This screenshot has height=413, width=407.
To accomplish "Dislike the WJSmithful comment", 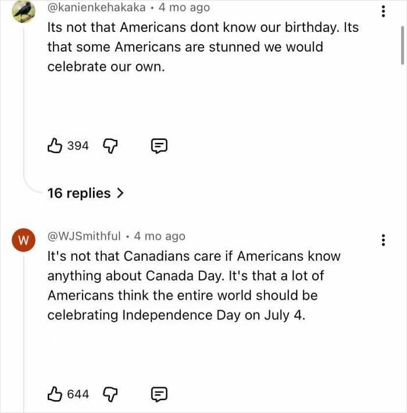I will coord(110,394).
